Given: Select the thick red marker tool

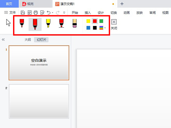Looking at the screenshot, I should [x=35, y=24].
